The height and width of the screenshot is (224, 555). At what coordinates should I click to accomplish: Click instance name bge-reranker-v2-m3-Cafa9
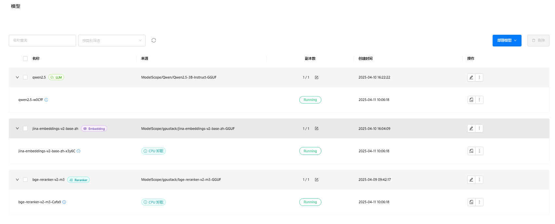click(40, 202)
